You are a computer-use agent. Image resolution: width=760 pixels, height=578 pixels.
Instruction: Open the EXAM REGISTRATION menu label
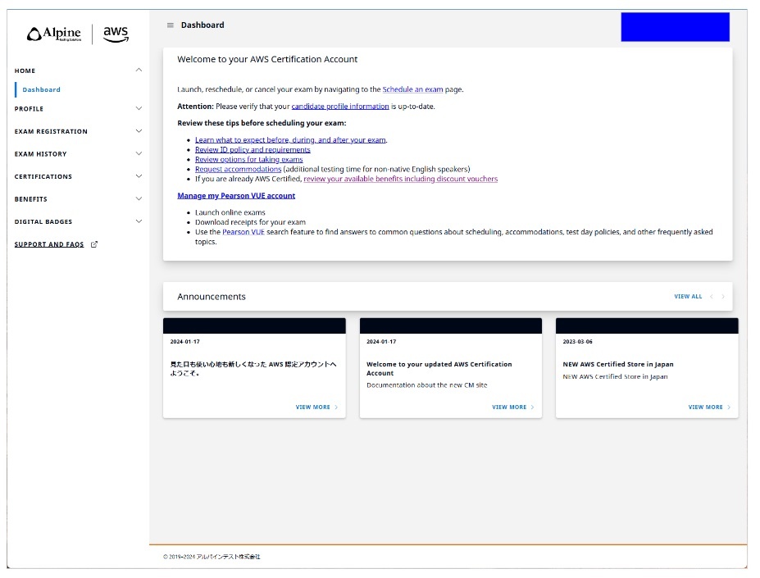pyautogui.click(x=51, y=131)
